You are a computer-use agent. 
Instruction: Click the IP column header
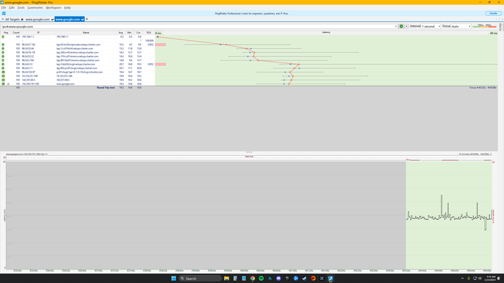(38, 32)
